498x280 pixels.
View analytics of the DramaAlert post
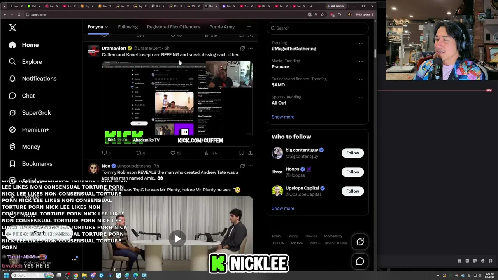pyautogui.click(x=211, y=153)
